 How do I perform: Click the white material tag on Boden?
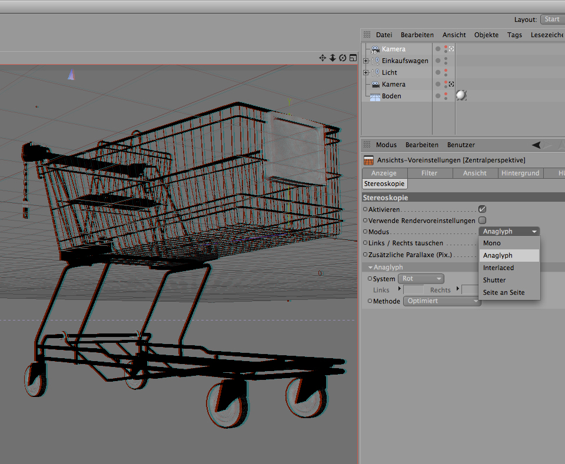click(x=461, y=95)
